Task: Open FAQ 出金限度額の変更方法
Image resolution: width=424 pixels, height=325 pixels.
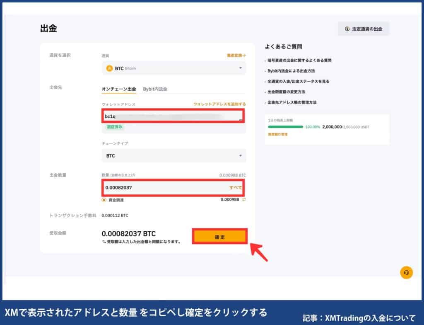Action: (287, 92)
